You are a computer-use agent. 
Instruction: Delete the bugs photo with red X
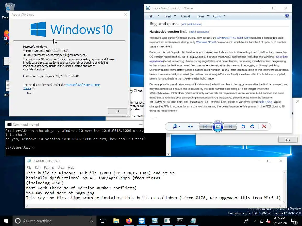click(264, 126)
